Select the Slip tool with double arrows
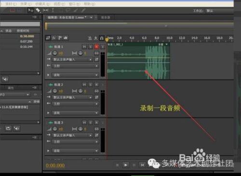Image resolution: width=241 pixels, height=176 pixels. (x=45, y=10)
